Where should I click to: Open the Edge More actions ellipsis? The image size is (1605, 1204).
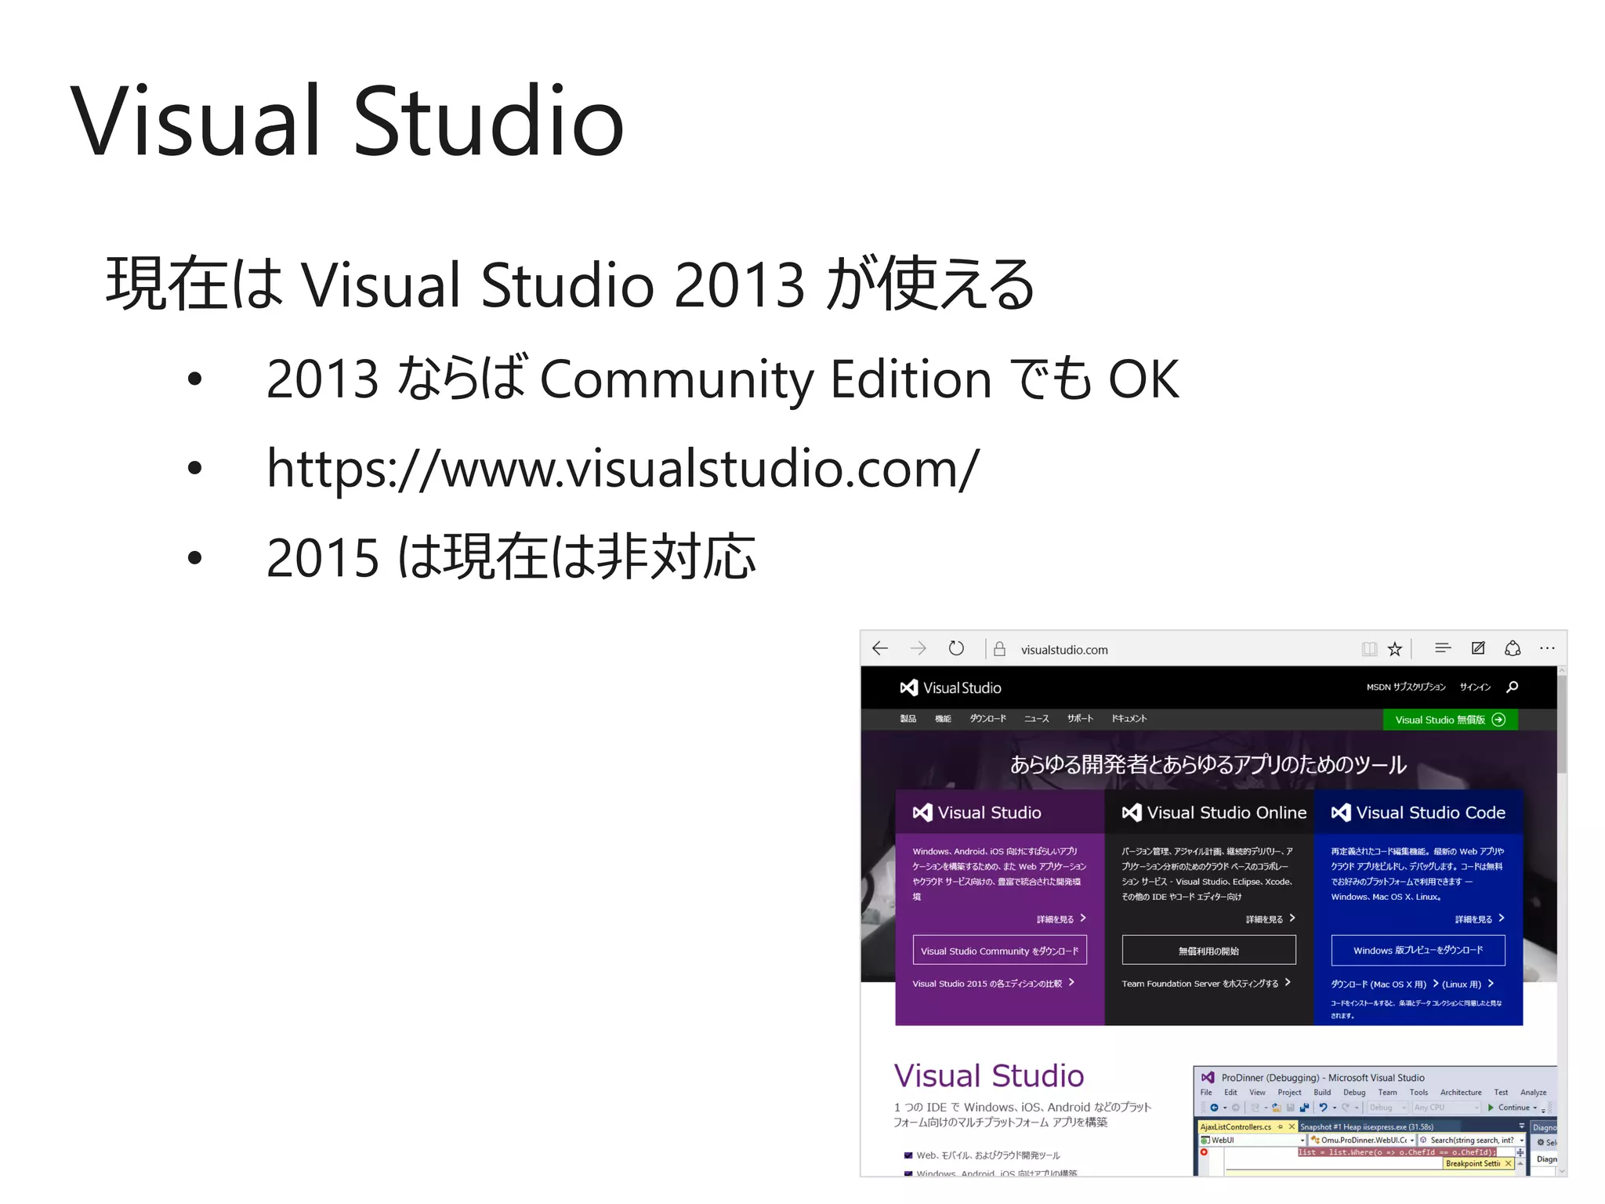click(1547, 648)
